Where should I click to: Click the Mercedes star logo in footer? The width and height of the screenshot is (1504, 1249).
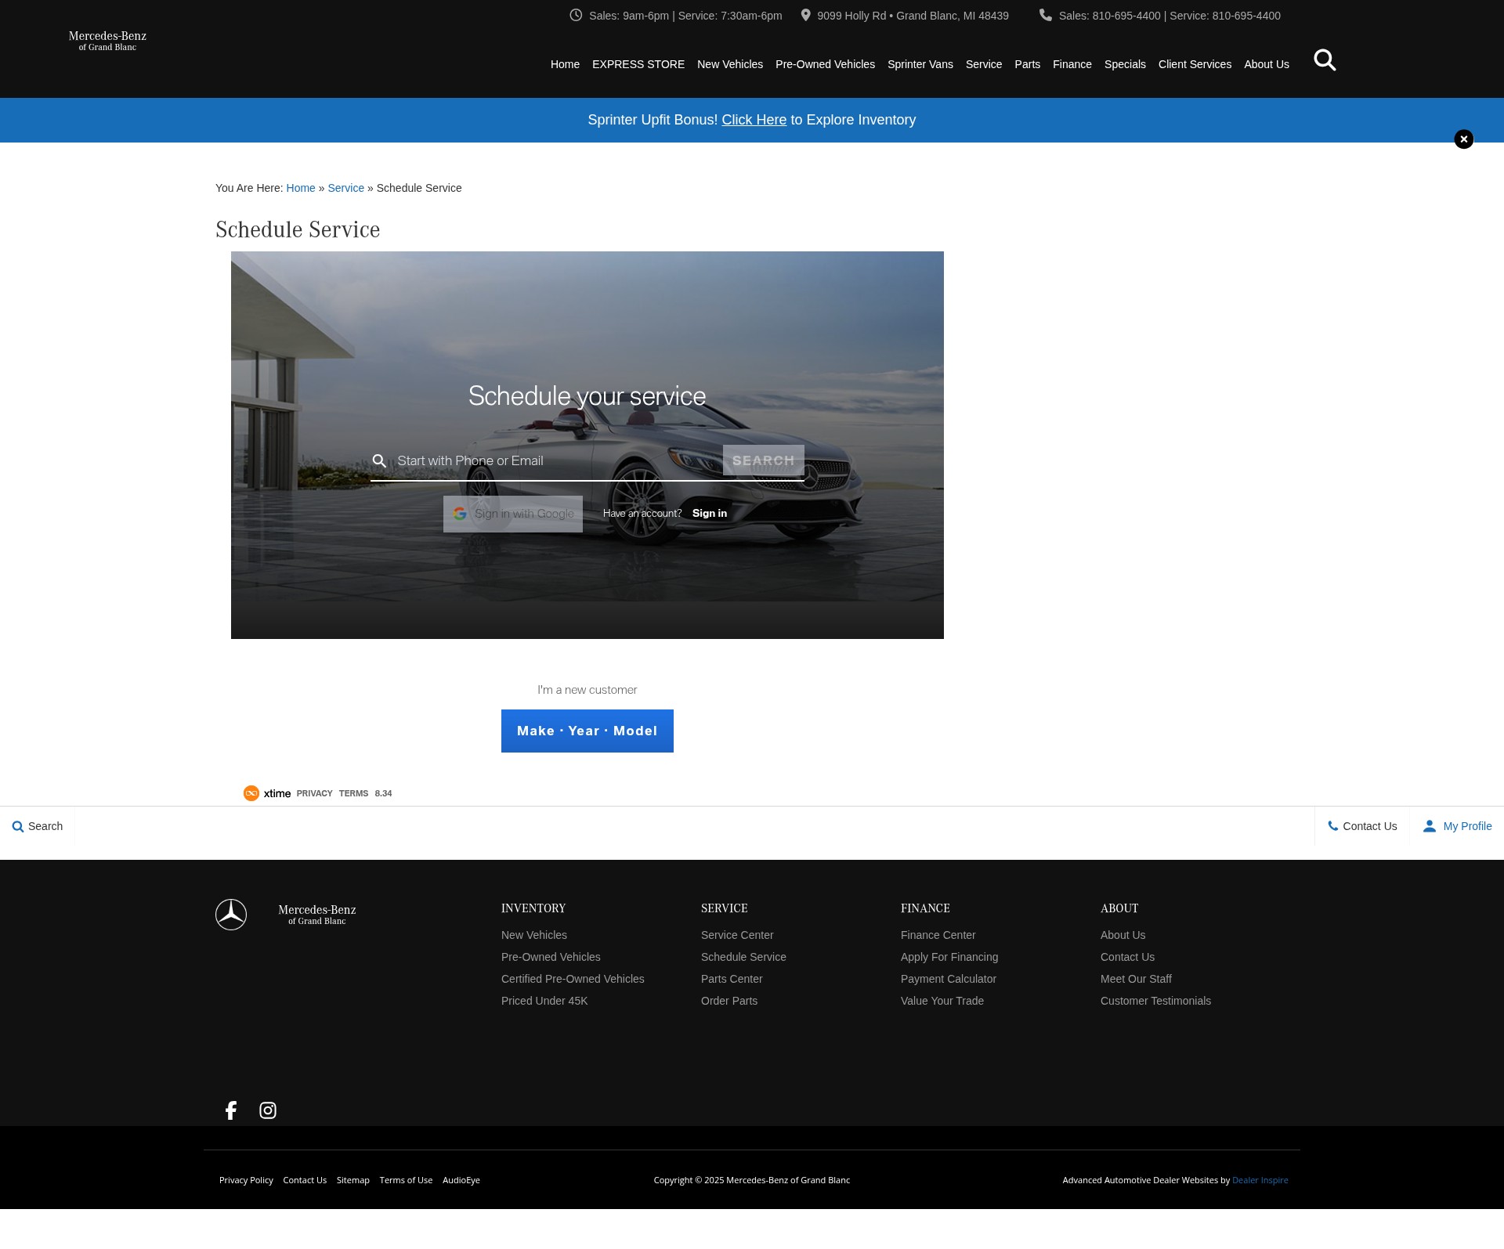click(231, 915)
